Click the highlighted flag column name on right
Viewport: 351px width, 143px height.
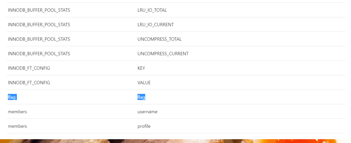(x=141, y=97)
